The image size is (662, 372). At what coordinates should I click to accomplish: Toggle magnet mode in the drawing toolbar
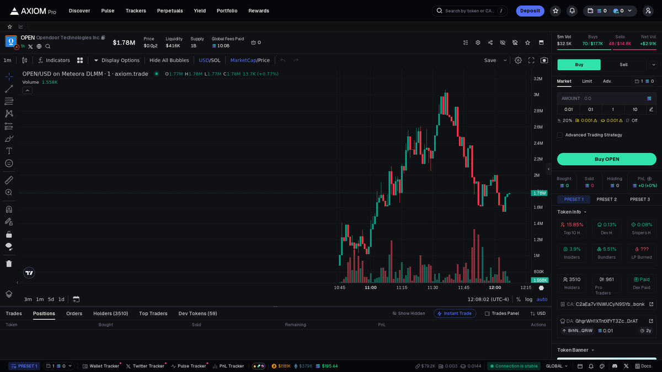9,209
